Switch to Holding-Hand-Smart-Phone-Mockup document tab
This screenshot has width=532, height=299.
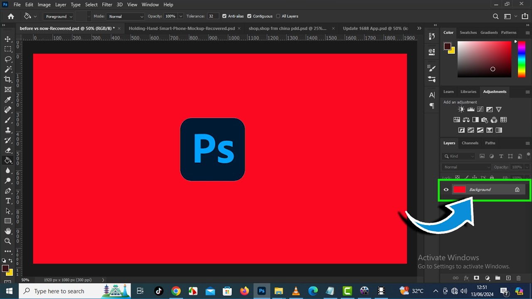tap(182, 28)
